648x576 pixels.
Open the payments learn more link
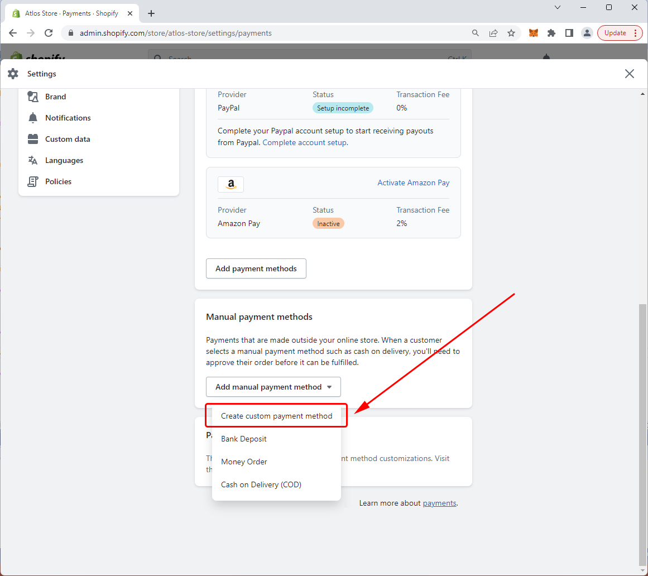(x=439, y=503)
